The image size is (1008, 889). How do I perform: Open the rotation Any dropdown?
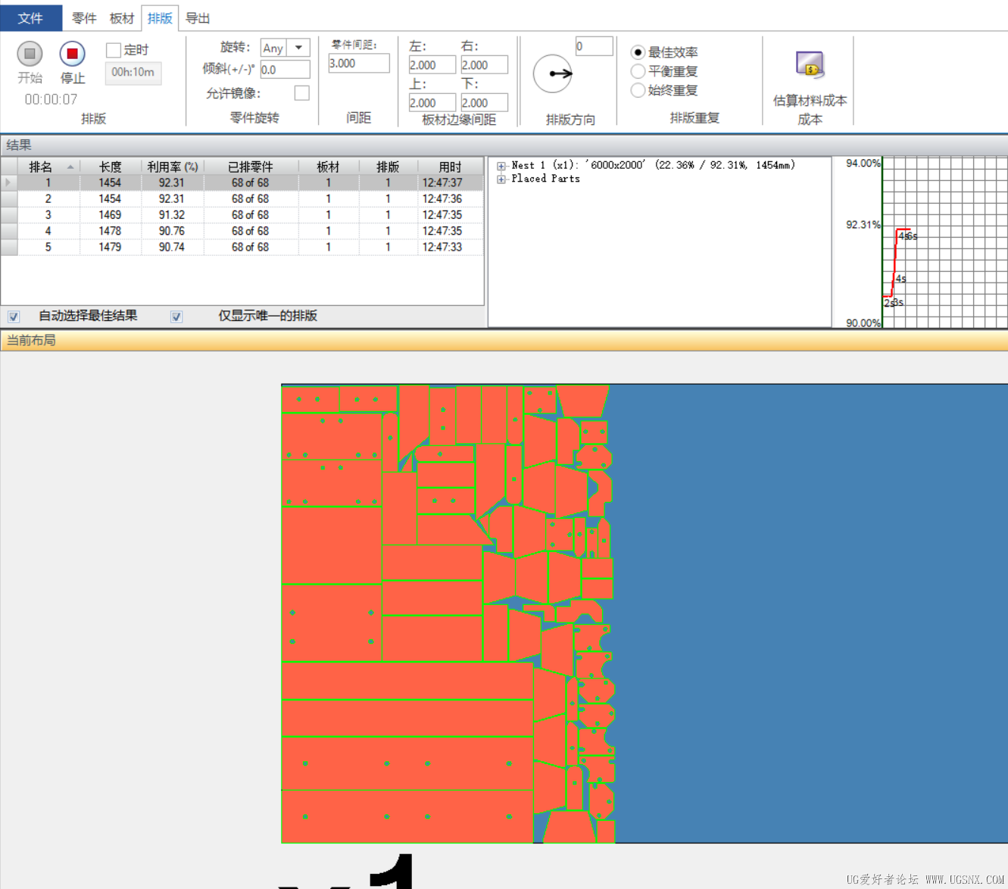[299, 48]
